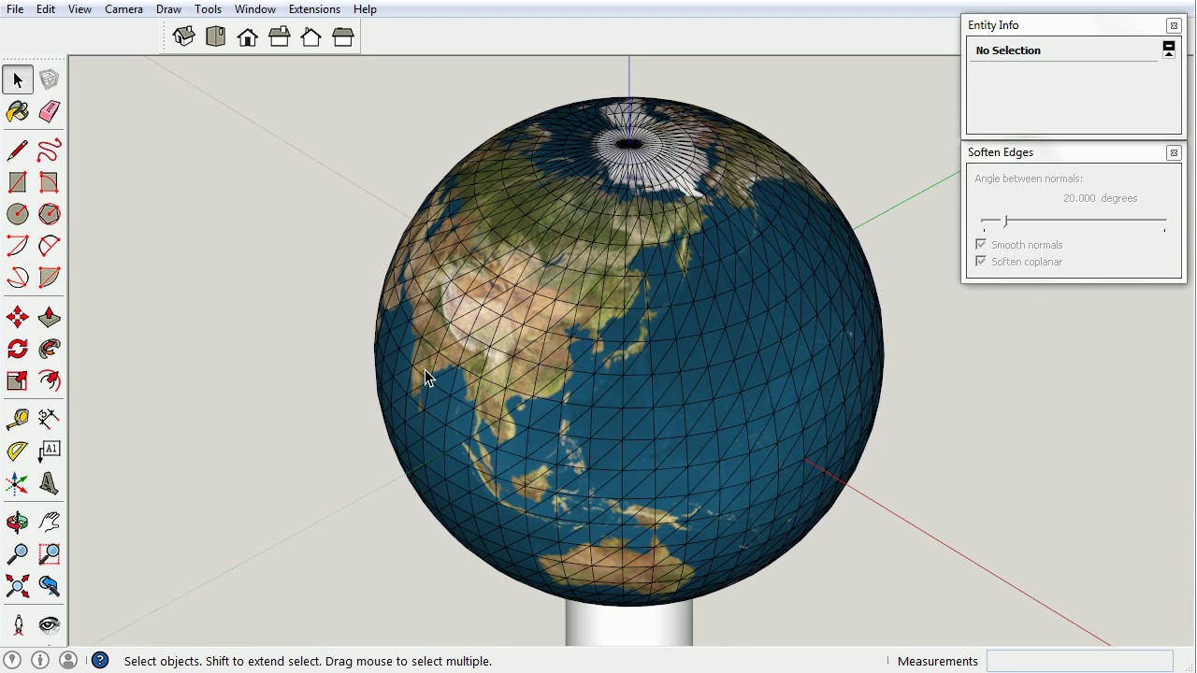The height and width of the screenshot is (673, 1197).
Task: Switch to Right view
Action: coord(280,36)
